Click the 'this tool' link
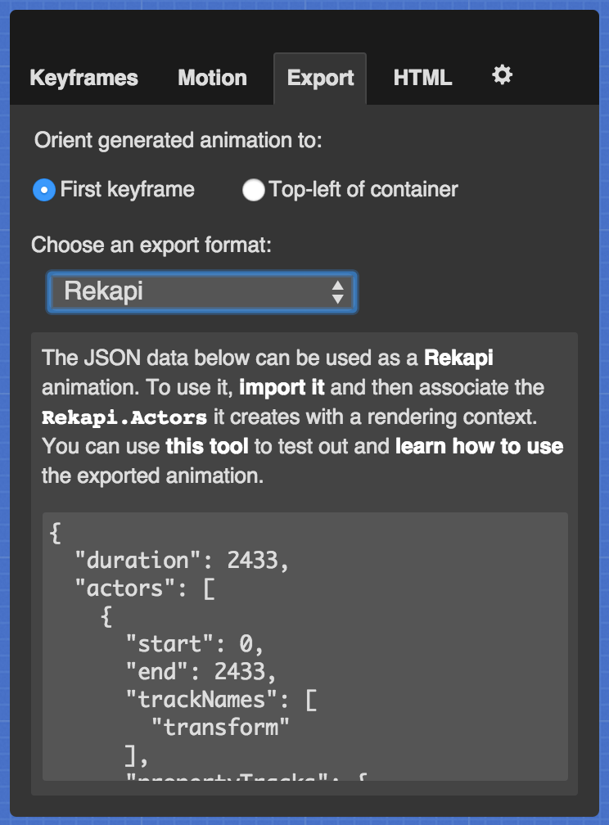This screenshot has height=825, width=609. [x=199, y=447]
